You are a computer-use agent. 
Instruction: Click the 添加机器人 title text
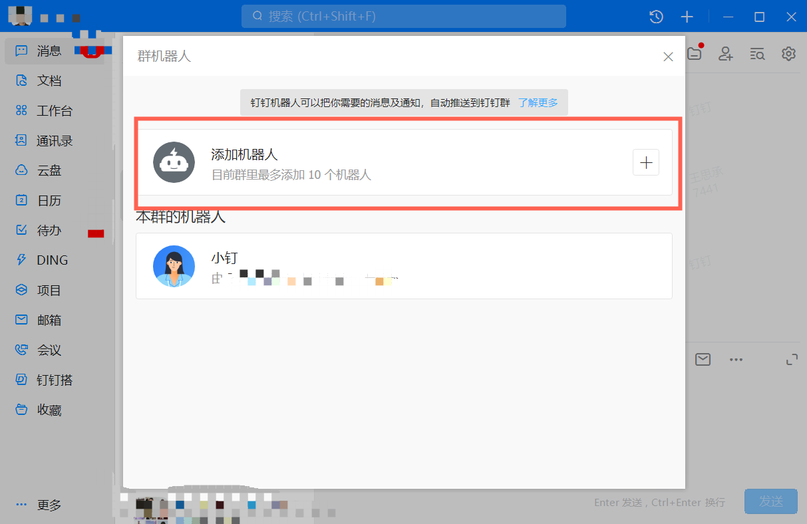tap(244, 154)
